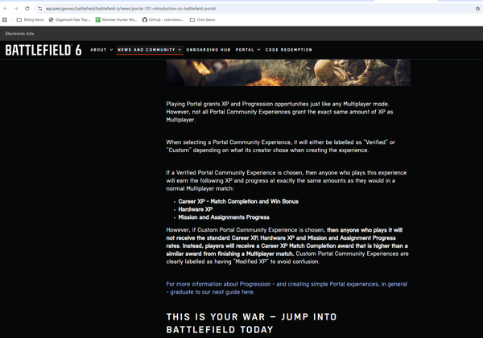Open the apps grid in the bookmarks bar

tap(6, 19)
